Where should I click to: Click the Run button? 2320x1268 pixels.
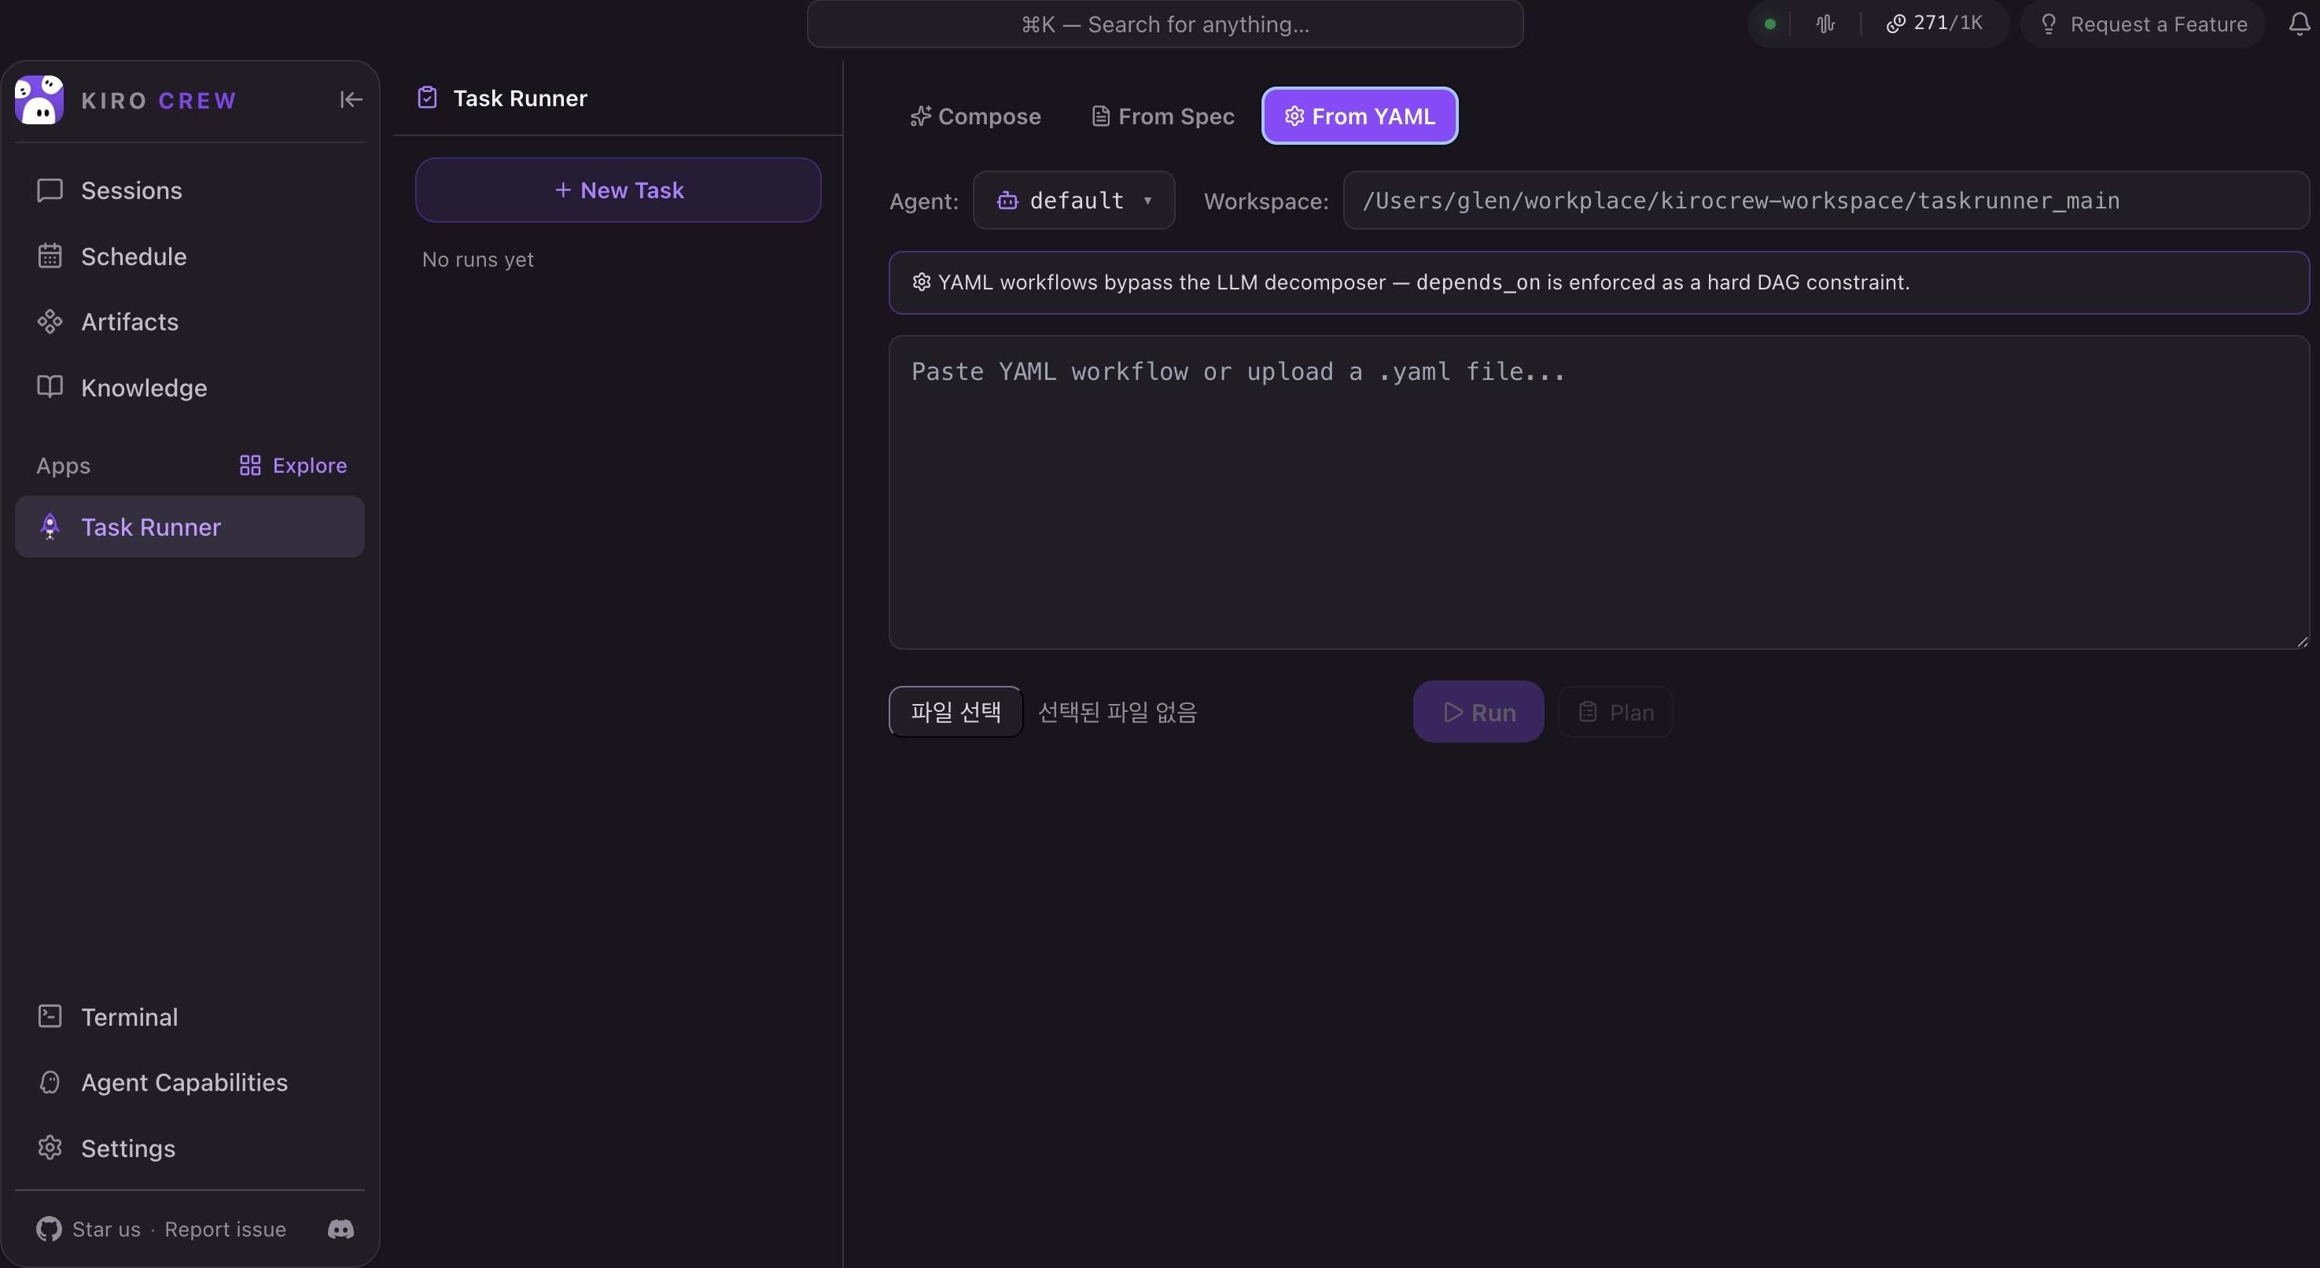(x=1478, y=711)
